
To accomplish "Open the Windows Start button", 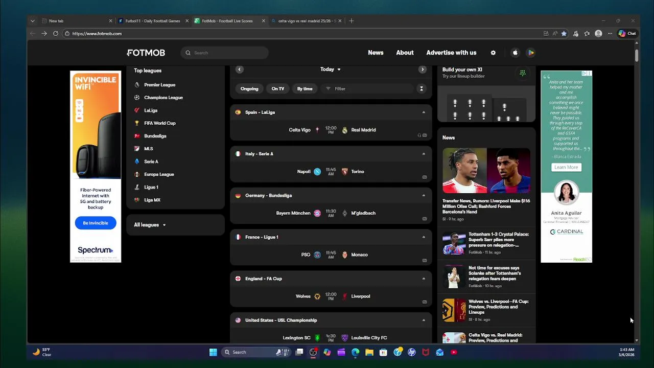I will (213, 352).
